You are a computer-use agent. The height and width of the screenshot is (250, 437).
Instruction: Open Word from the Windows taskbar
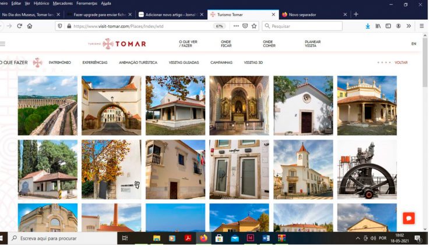tap(266, 238)
